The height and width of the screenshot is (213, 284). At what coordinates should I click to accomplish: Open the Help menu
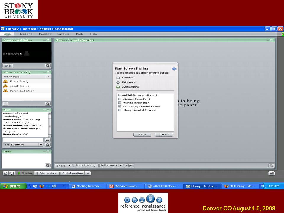[x=93, y=34]
